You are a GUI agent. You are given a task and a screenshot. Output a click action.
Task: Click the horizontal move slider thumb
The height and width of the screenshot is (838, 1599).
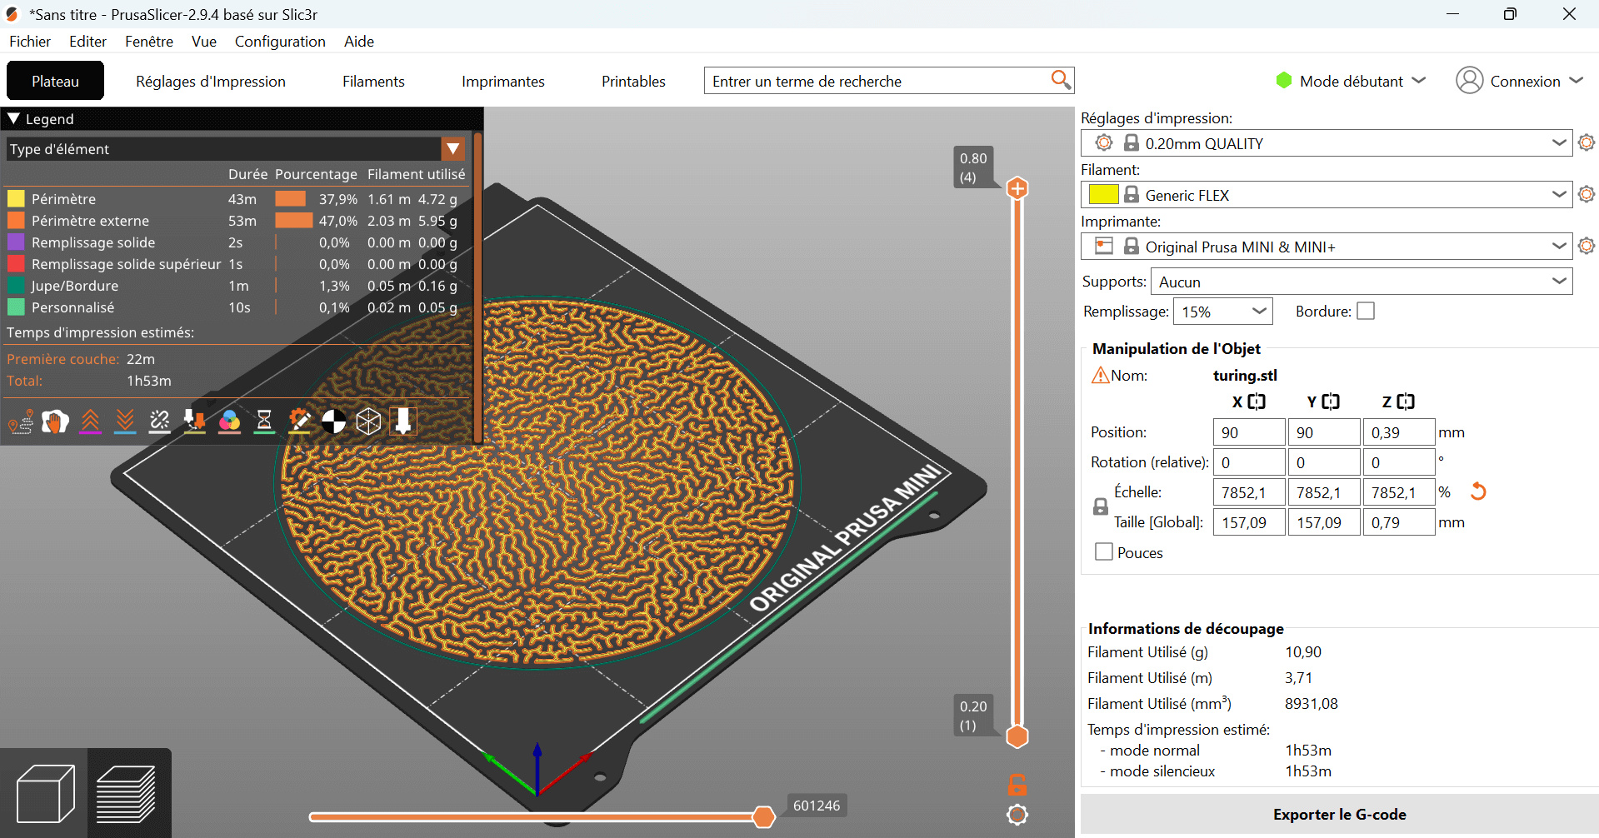pyautogui.click(x=763, y=817)
